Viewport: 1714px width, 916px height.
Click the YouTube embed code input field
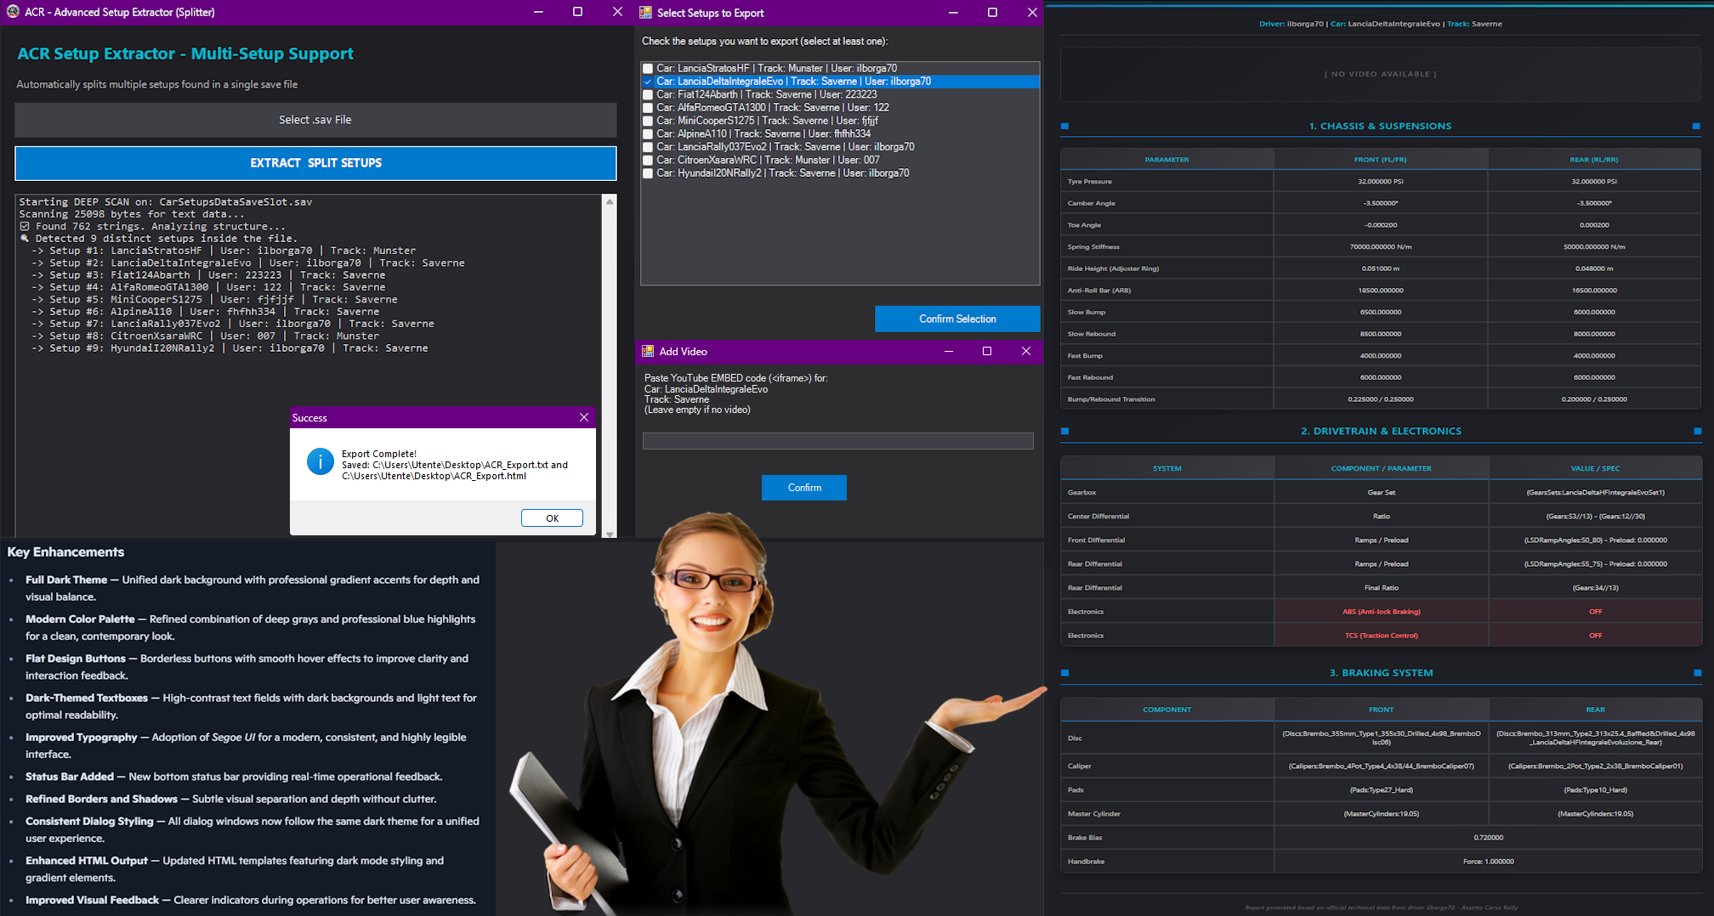click(x=838, y=441)
